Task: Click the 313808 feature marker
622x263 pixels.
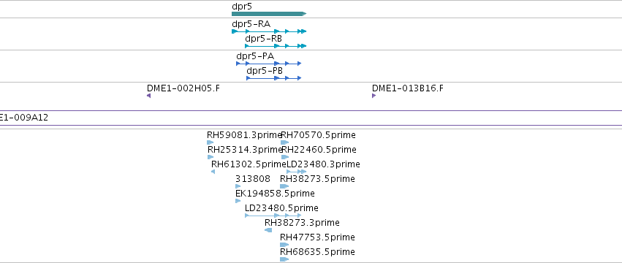Action: 238,186
